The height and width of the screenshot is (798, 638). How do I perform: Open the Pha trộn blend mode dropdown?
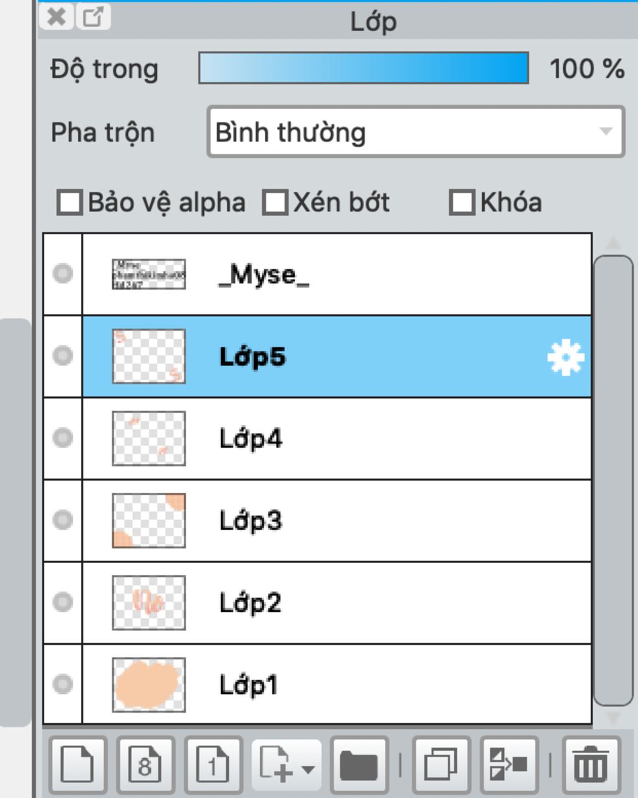[416, 132]
